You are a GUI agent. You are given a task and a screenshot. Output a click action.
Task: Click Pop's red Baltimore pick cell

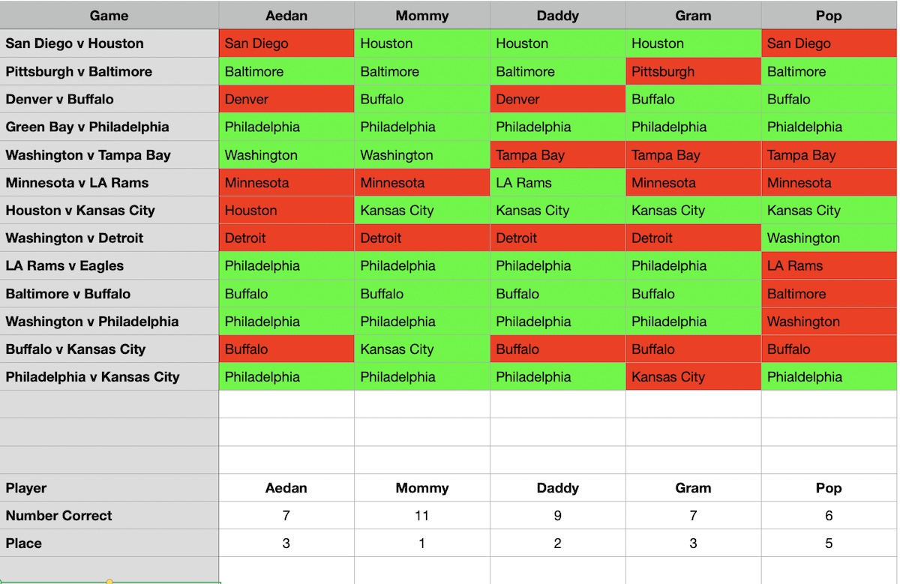[x=829, y=294]
